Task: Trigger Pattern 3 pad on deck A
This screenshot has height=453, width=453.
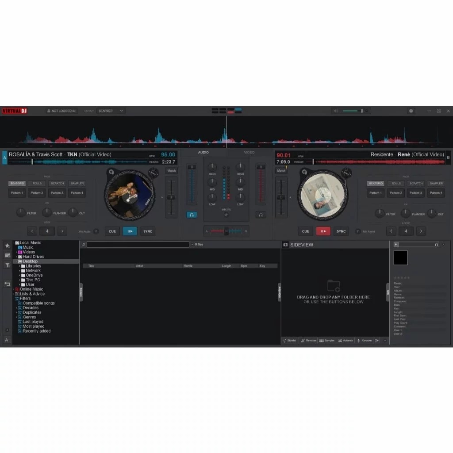Action: tap(57, 193)
